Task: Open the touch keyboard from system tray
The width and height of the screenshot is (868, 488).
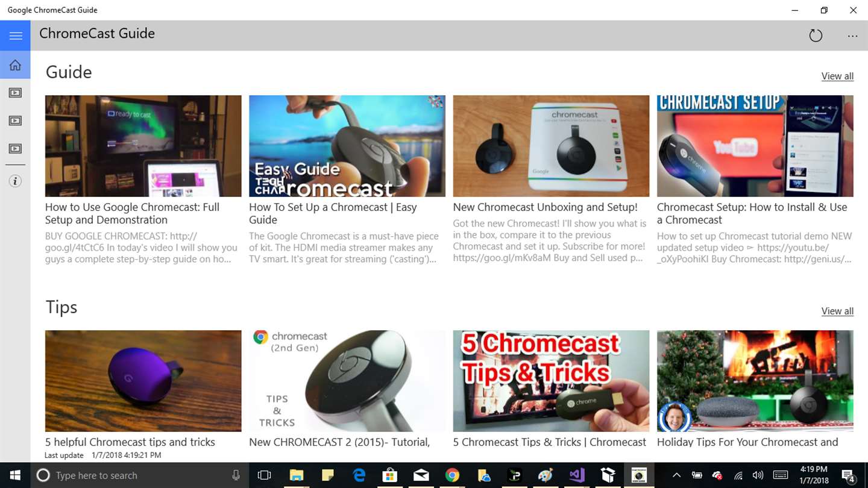Action: pyautogui.click(x=780, y=475)
